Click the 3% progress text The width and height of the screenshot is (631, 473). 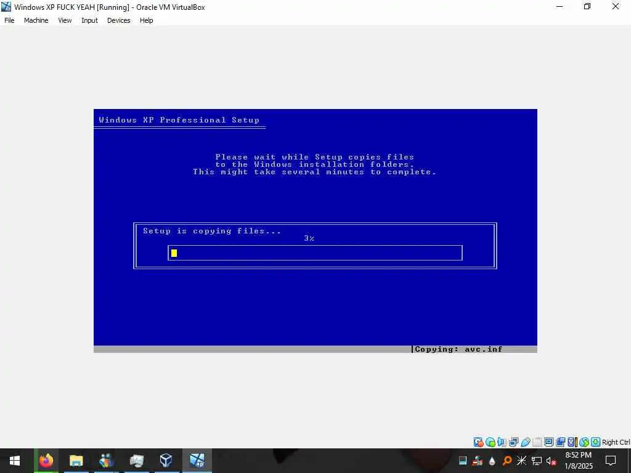click(309, 238)
